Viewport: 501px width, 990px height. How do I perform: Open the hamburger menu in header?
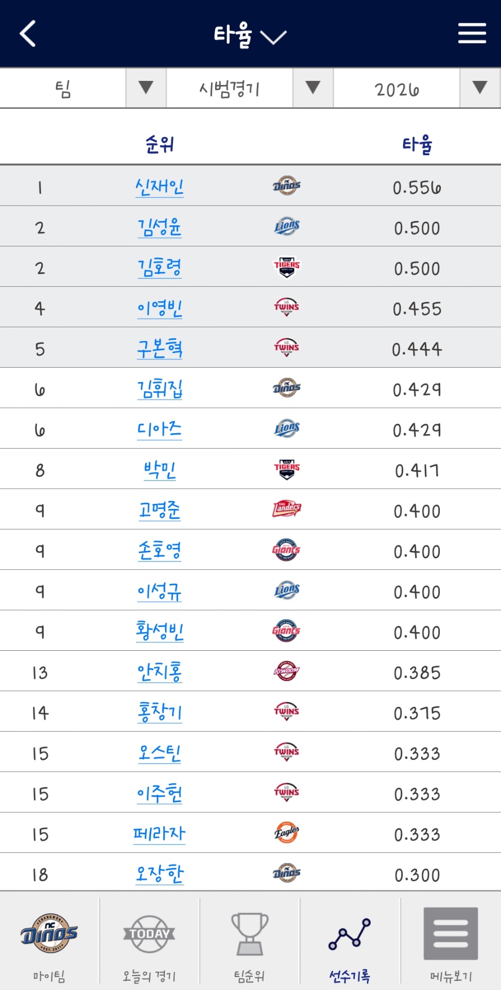coord(472,34)
